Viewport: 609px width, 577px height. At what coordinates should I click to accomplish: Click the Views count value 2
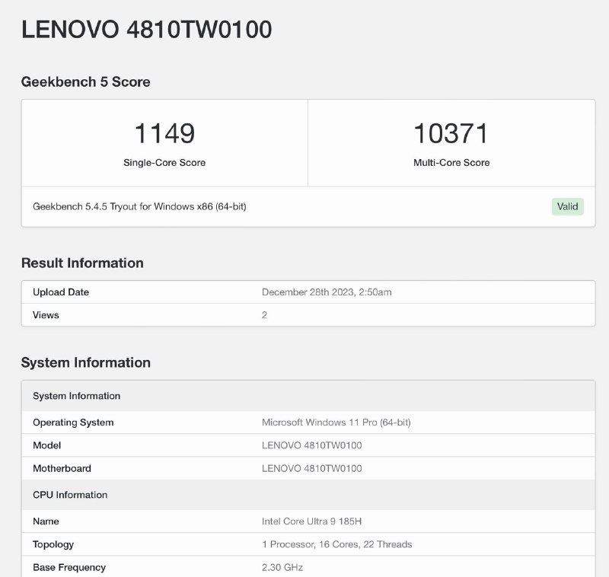coord(264,315)
